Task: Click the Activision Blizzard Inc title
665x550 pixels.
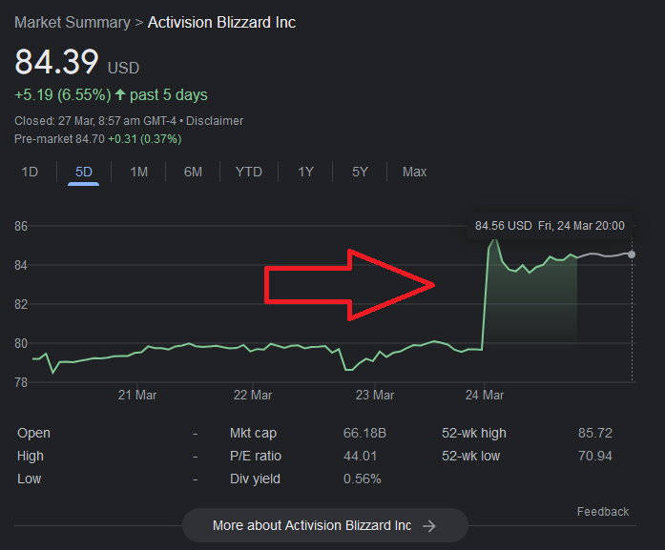Action: click(221, 23)
